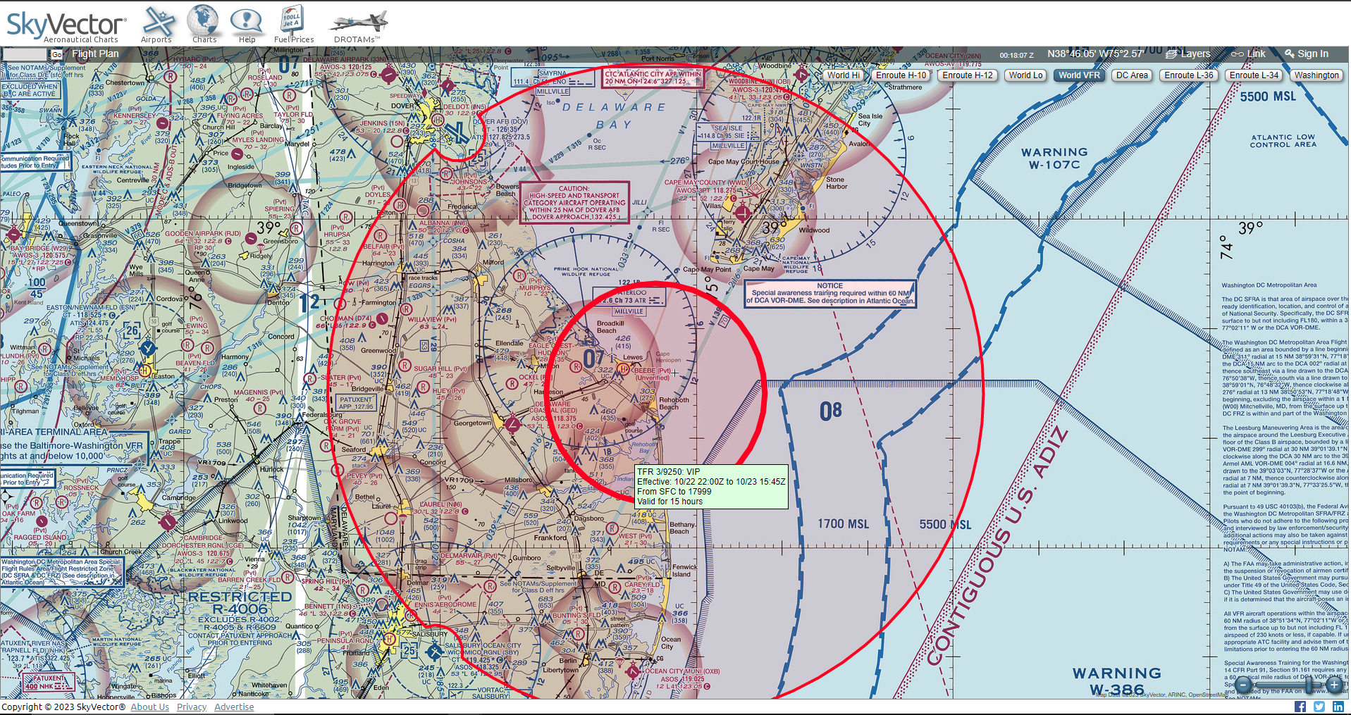Screen dimensions: 1351x715
Task: Switch to World Lo chart
Action: click(x=1025, y=75)
